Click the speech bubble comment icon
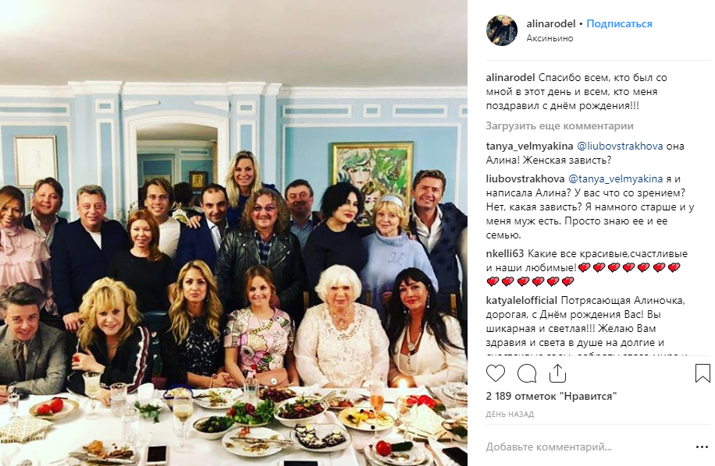715x466 pixels. (527, 373)
